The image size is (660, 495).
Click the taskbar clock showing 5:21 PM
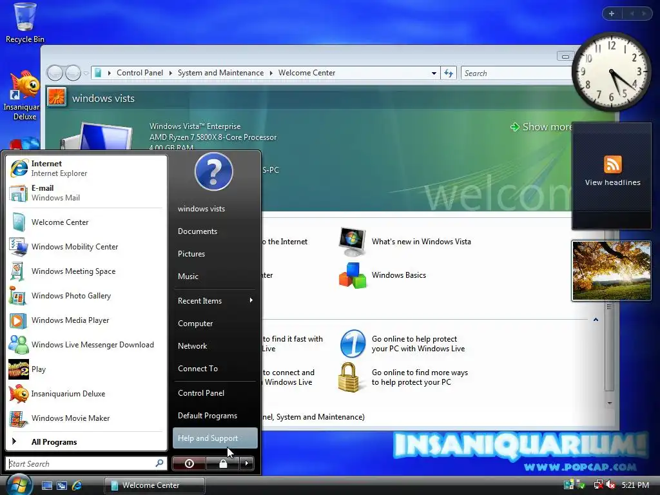click(635, 485)
